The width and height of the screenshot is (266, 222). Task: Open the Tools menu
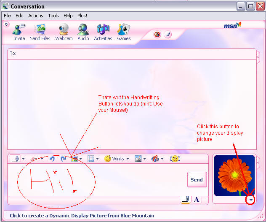click(53, 16)
